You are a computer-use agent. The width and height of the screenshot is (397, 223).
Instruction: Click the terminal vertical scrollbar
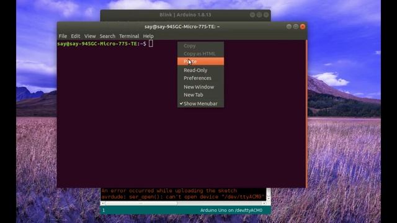pyautogui.click(x=306, y=114)
